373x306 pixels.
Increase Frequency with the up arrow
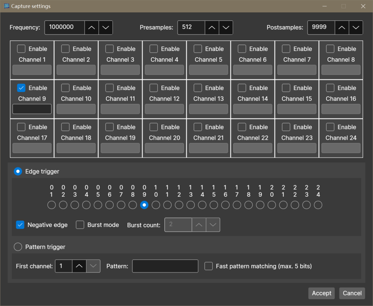[x=92, y=28]
